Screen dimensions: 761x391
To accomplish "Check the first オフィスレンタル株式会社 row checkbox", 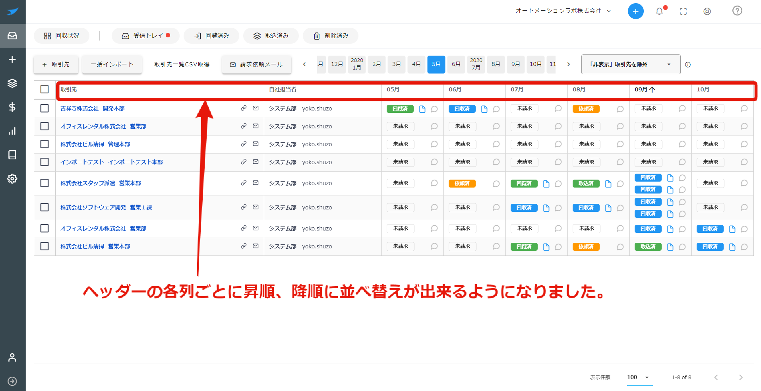I will tap(45, 126).
